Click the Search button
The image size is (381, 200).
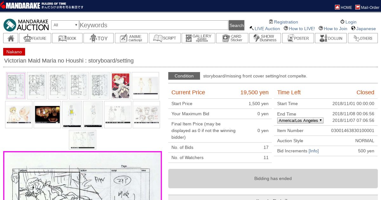[x=237, y=25]
